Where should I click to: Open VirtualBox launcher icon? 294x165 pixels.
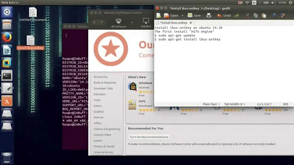coord(7,63)
